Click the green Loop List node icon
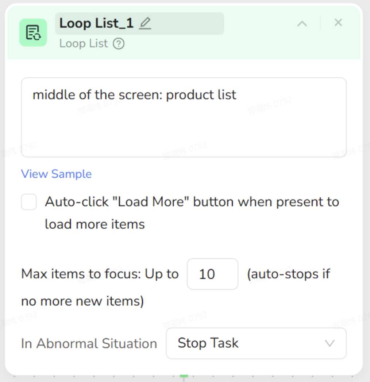The height and width of the screenshot is (382, 370). pyautogui.click(x=33, y=32)
